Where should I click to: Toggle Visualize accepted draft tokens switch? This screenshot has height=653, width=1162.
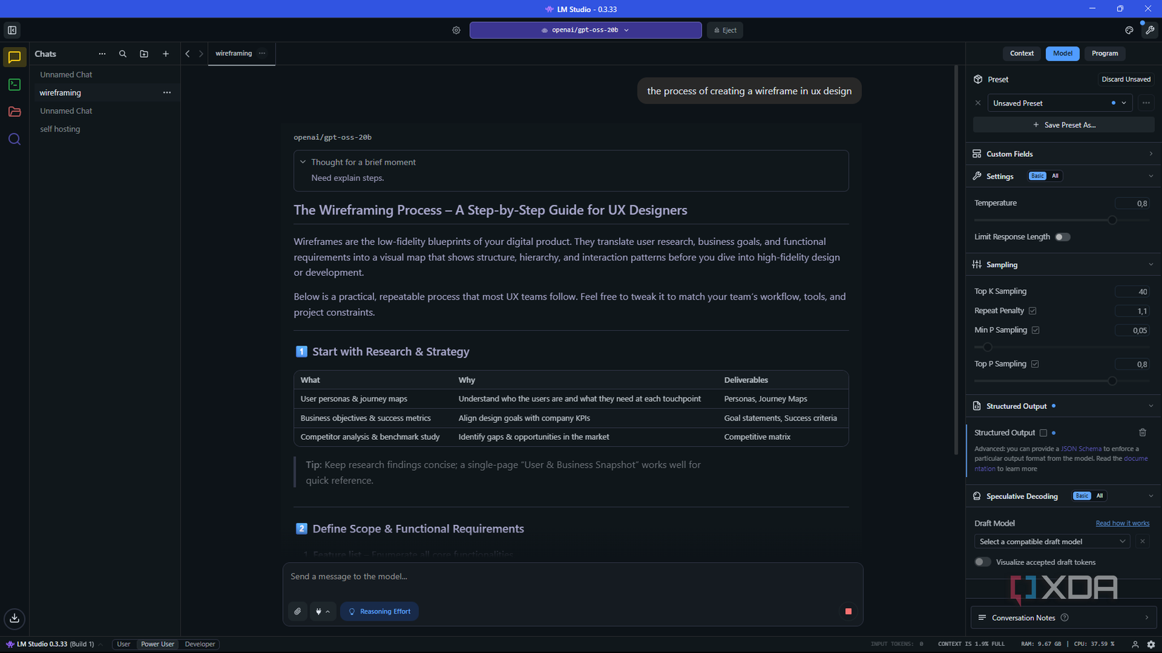(982, 562)
